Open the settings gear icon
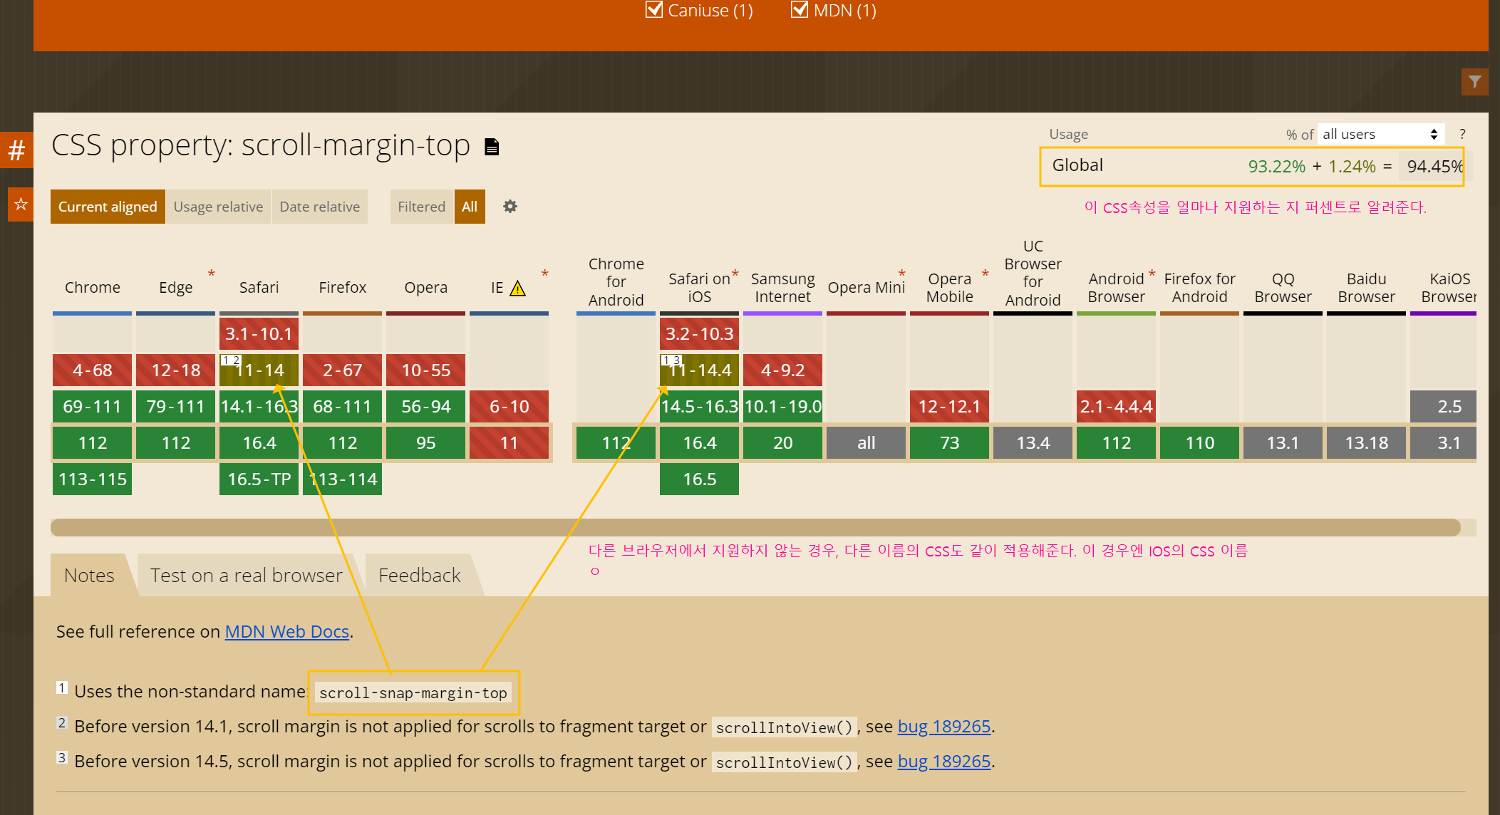This screenshot has width=1500, height=815. [x=510, y=207]
